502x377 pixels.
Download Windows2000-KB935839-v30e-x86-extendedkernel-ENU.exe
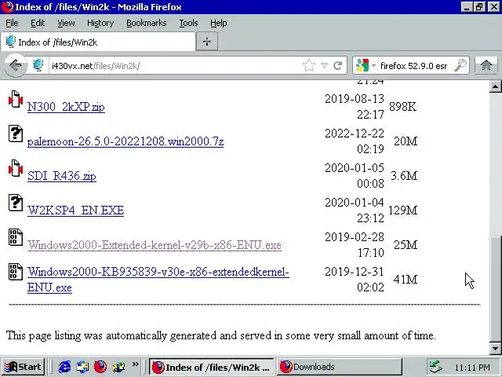click(x=158, y=280)
